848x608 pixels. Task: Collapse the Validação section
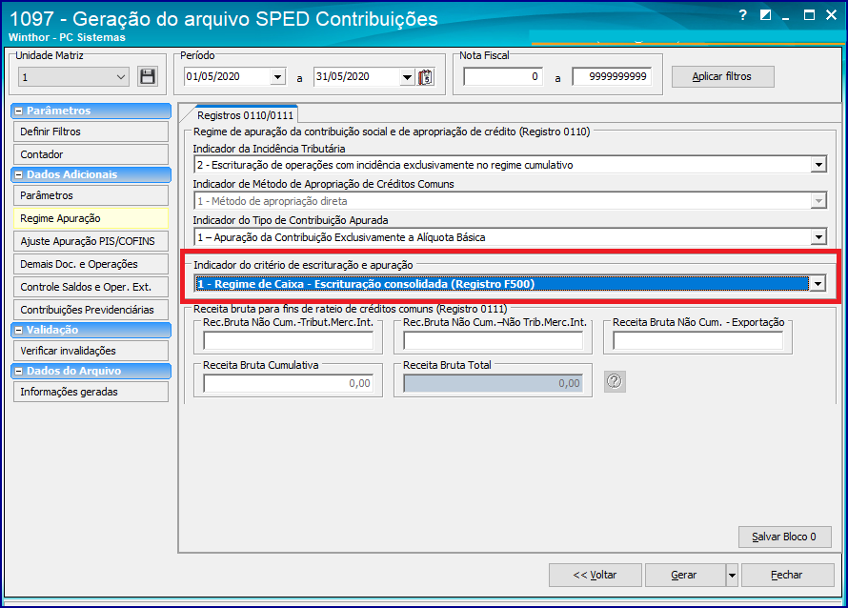[x=18, y=330]
